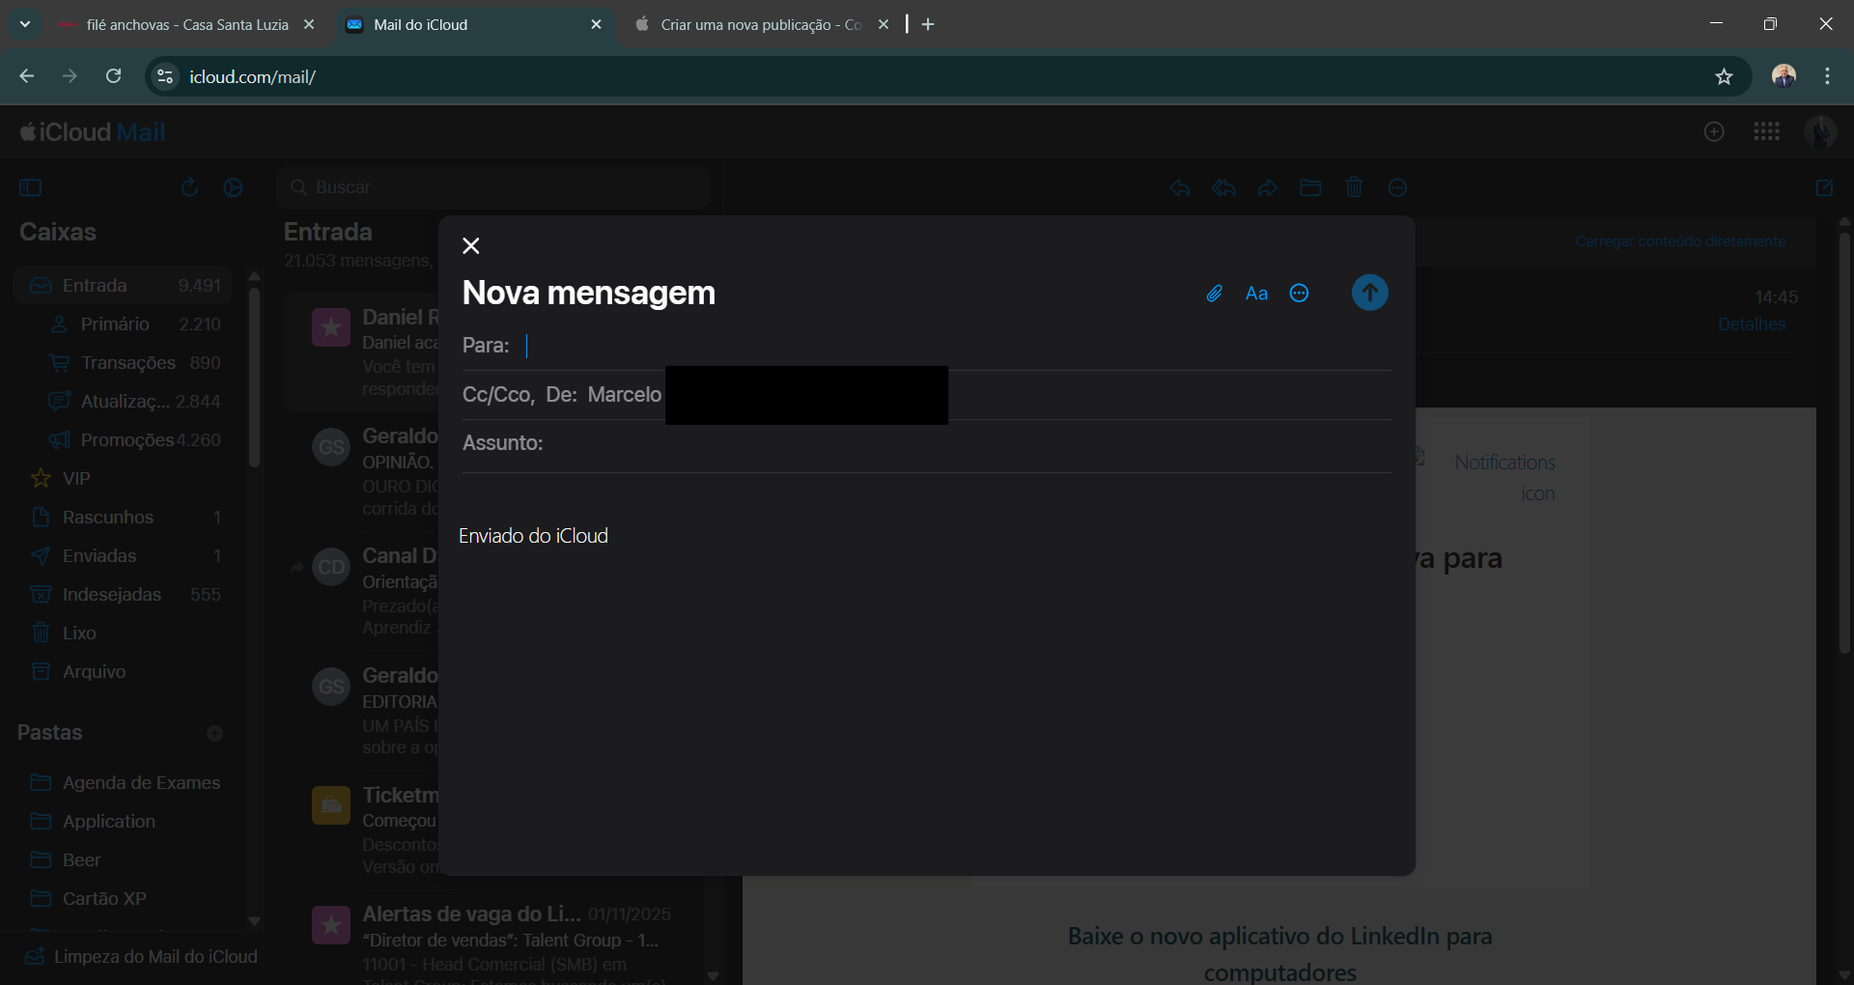Open text formatting options (Aa)
The height and width of the screenshot is (985, 1854).
pos(1256,294)
